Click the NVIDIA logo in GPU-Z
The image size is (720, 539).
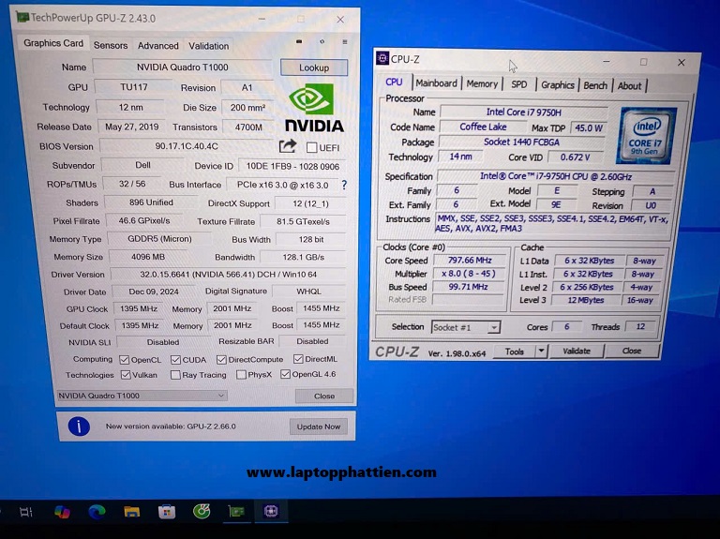coord(314,108)
